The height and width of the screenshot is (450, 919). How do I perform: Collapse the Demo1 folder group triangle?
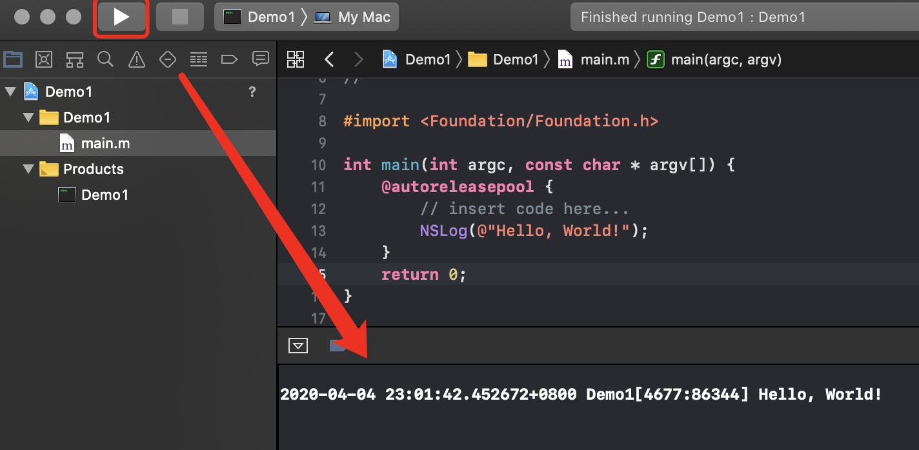coord(28,117)
